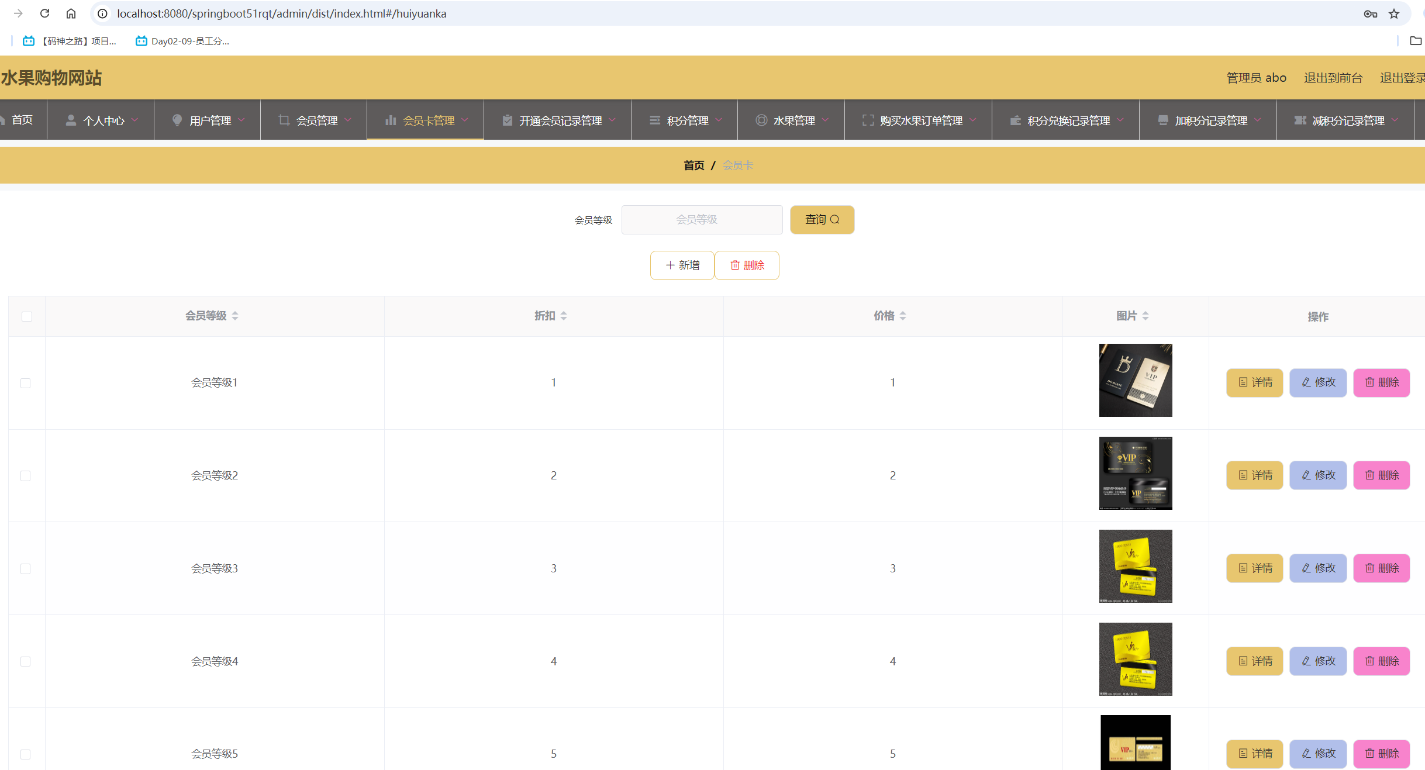Bookmark page with star icon
The image size is (1425, 770).
coord(1394,13)
